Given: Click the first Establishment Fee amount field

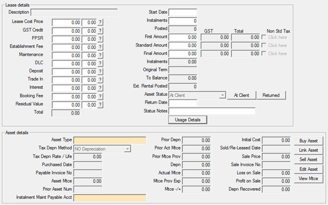Looking at the screenshot, I should point(66,47).
